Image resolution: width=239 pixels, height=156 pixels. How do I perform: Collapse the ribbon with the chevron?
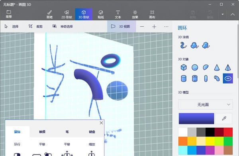[233, 14]
